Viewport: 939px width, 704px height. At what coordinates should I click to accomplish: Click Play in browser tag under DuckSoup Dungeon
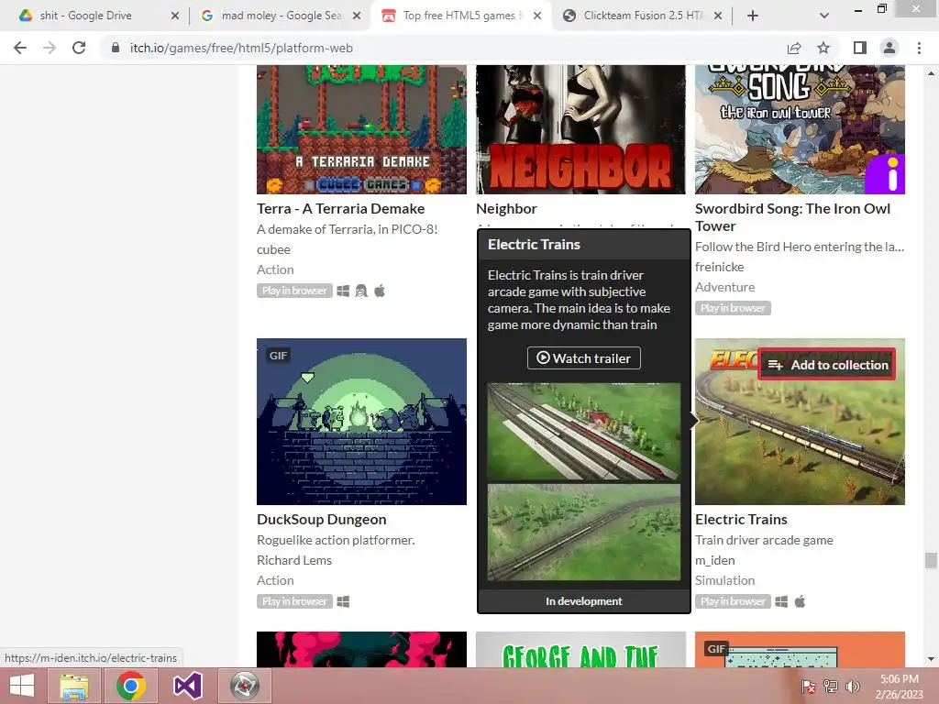pyautogui.click(x=294, y=601)
